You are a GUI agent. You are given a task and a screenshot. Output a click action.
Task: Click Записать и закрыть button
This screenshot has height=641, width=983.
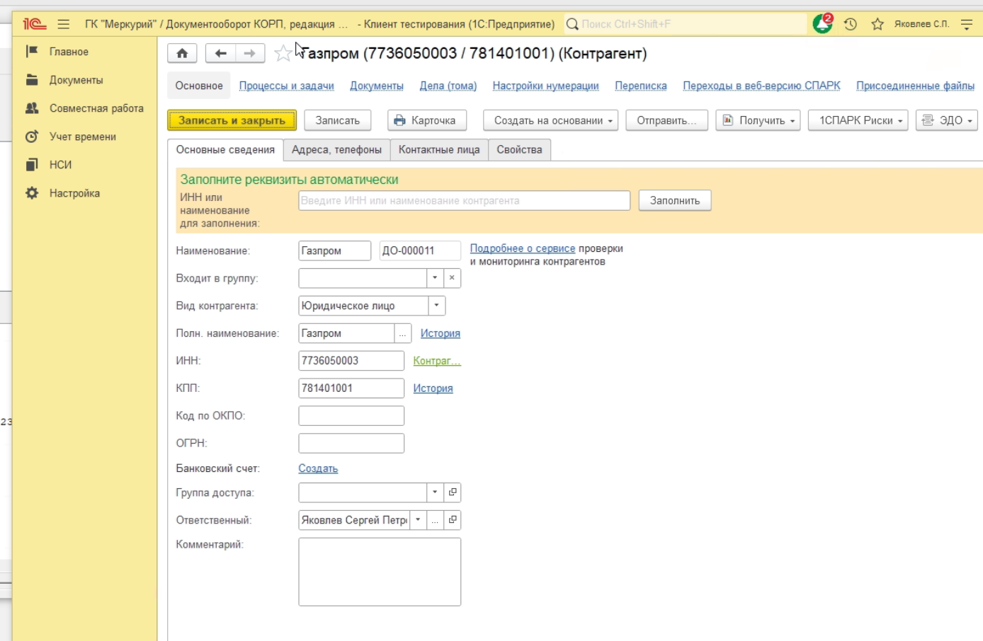tap(232, 120)
